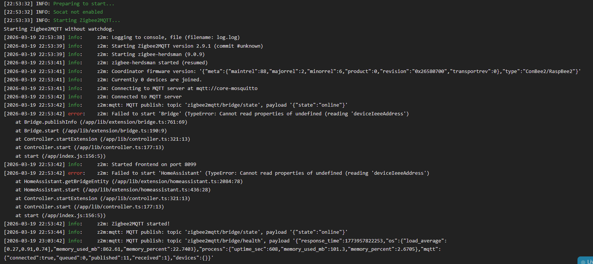Click 'Started frontend on port 8099' entry
This screenshot has width=593, height=264.
154,164
